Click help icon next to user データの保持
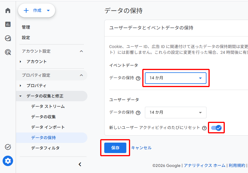248x173 pixels. pos(138,113)
